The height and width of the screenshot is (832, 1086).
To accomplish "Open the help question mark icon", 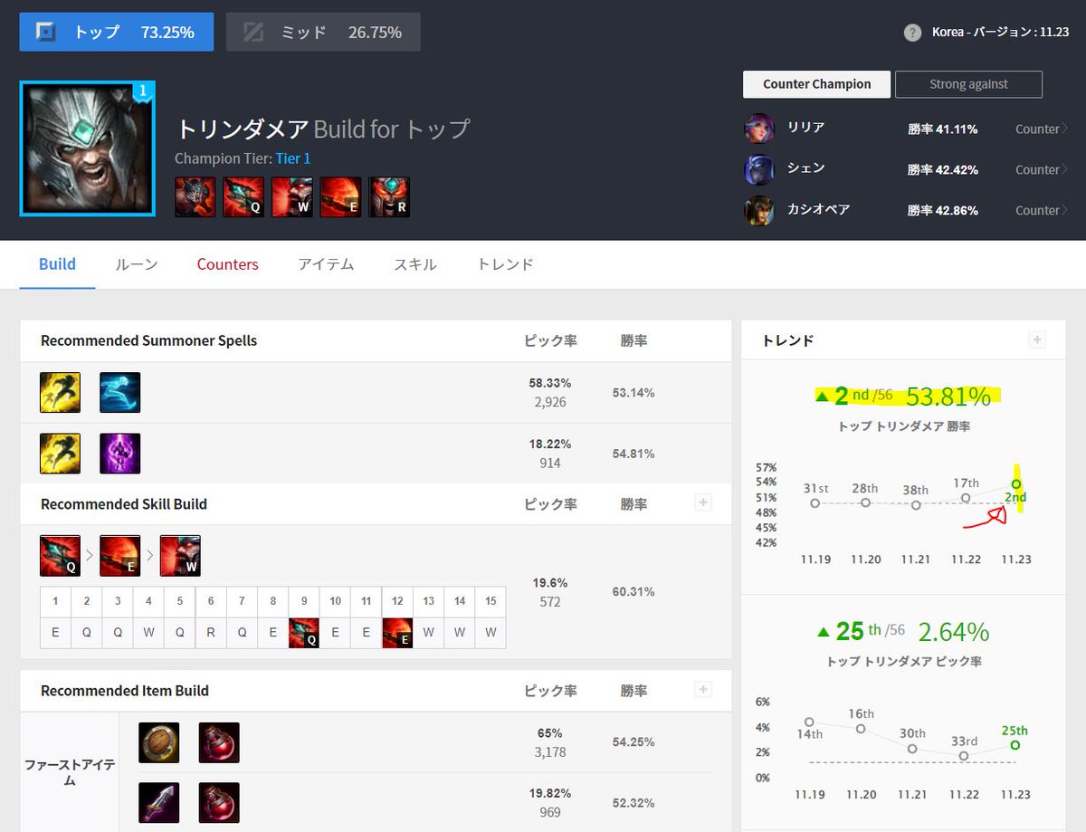I will [912, 33].
